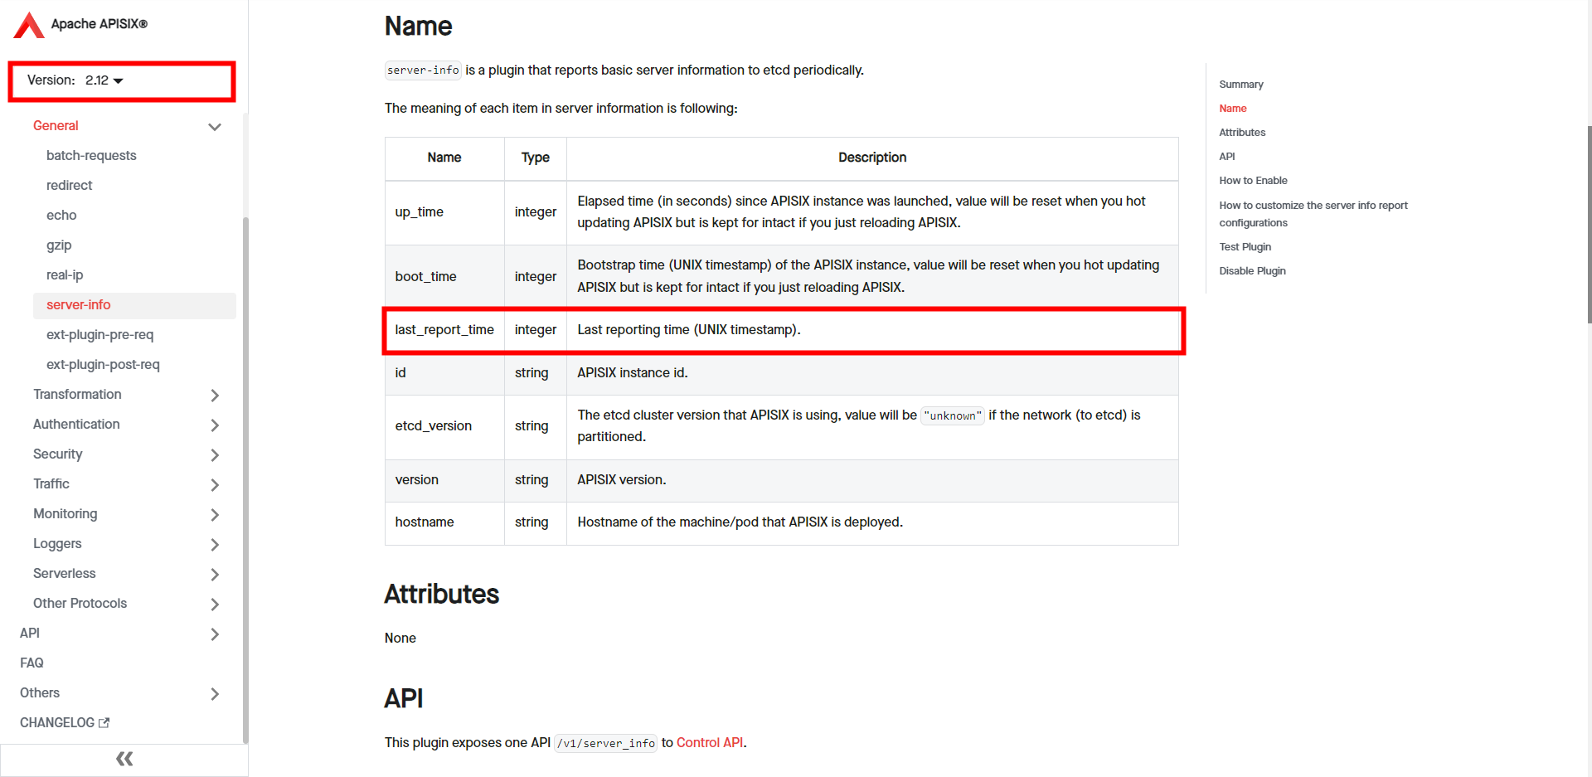
Task: Expand the Transformation category chevron
Action: point(215,396)
